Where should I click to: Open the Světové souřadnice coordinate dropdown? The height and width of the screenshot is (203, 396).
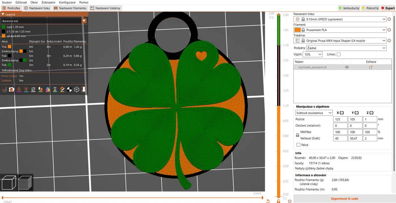(314, 113)
